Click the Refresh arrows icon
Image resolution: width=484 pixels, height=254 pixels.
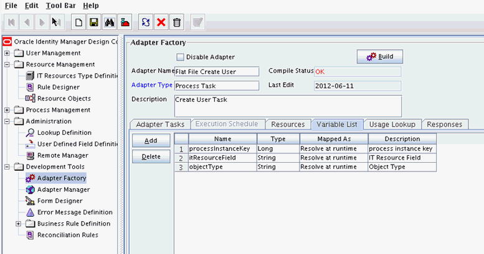pos(146,22)
